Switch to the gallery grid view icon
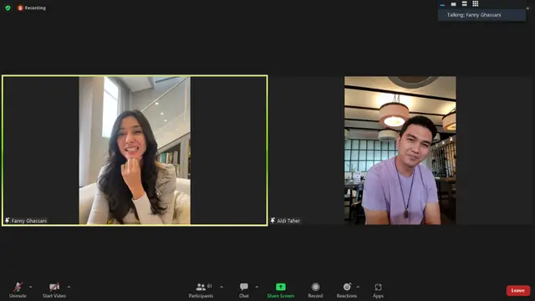 (x=476, y=3)
